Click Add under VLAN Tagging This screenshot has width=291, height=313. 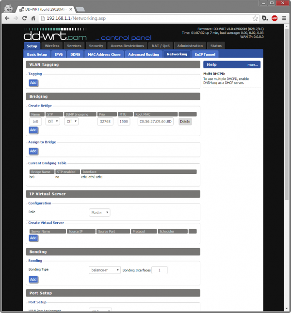[33, 83]
